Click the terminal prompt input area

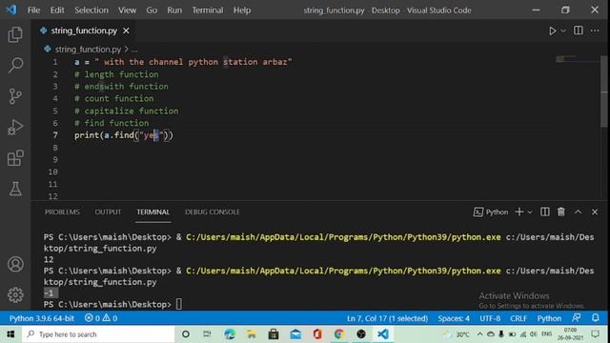point(178,304)
